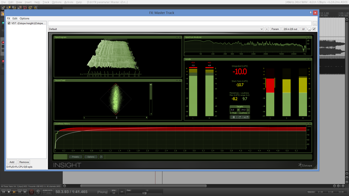
Task: Open the Global Auto mode selector
Action: (47, 192)
